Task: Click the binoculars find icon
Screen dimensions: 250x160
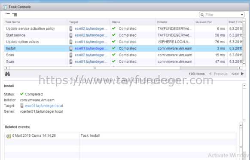Action: pos(7,74)
